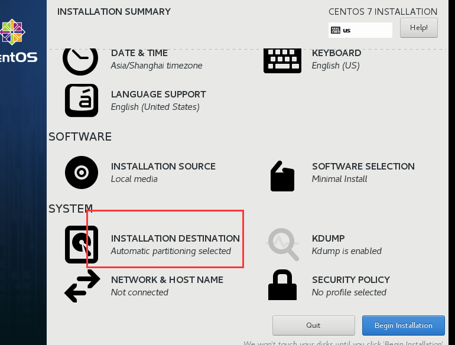Click Asia/Shanghai timezone text

(157, 66)
